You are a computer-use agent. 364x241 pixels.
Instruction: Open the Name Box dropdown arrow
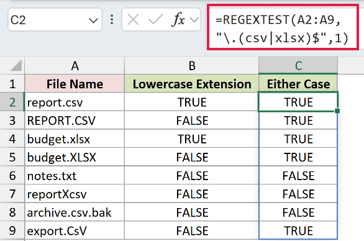click(93, 20)
